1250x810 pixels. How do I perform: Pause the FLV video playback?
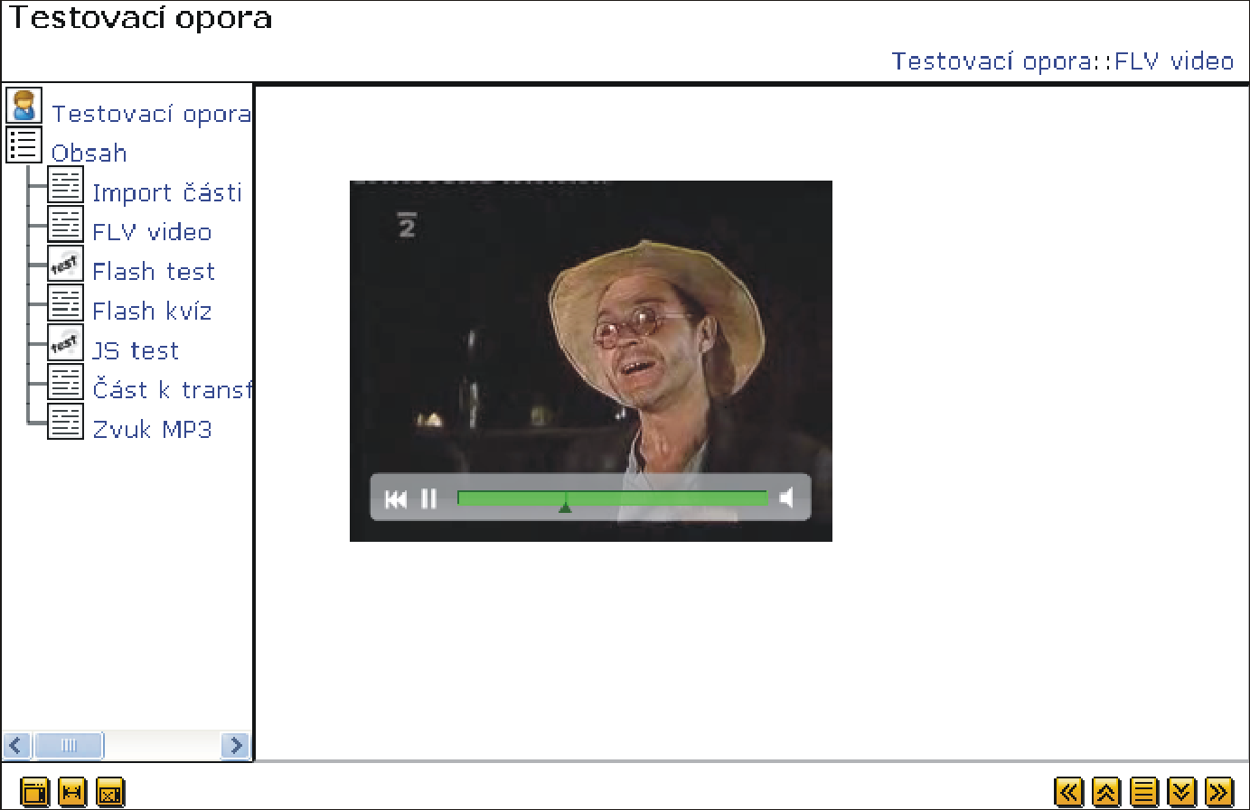429,498
